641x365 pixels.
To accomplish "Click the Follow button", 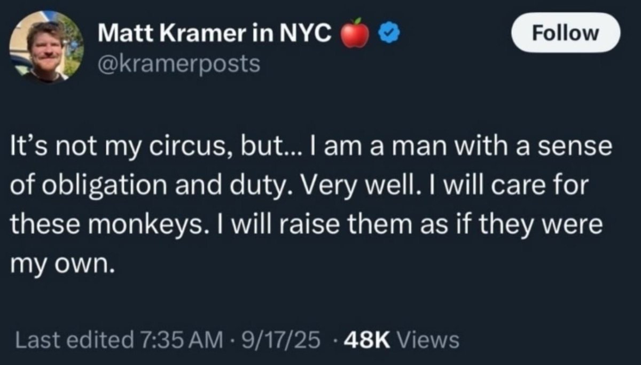I will (x=566, y=33).
